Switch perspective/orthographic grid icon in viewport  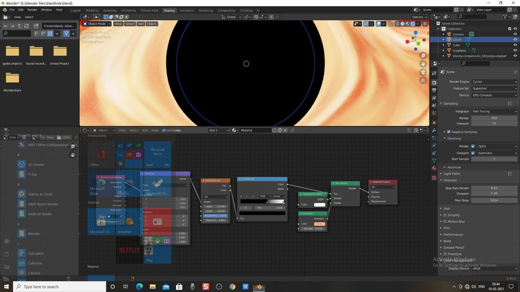423,80
